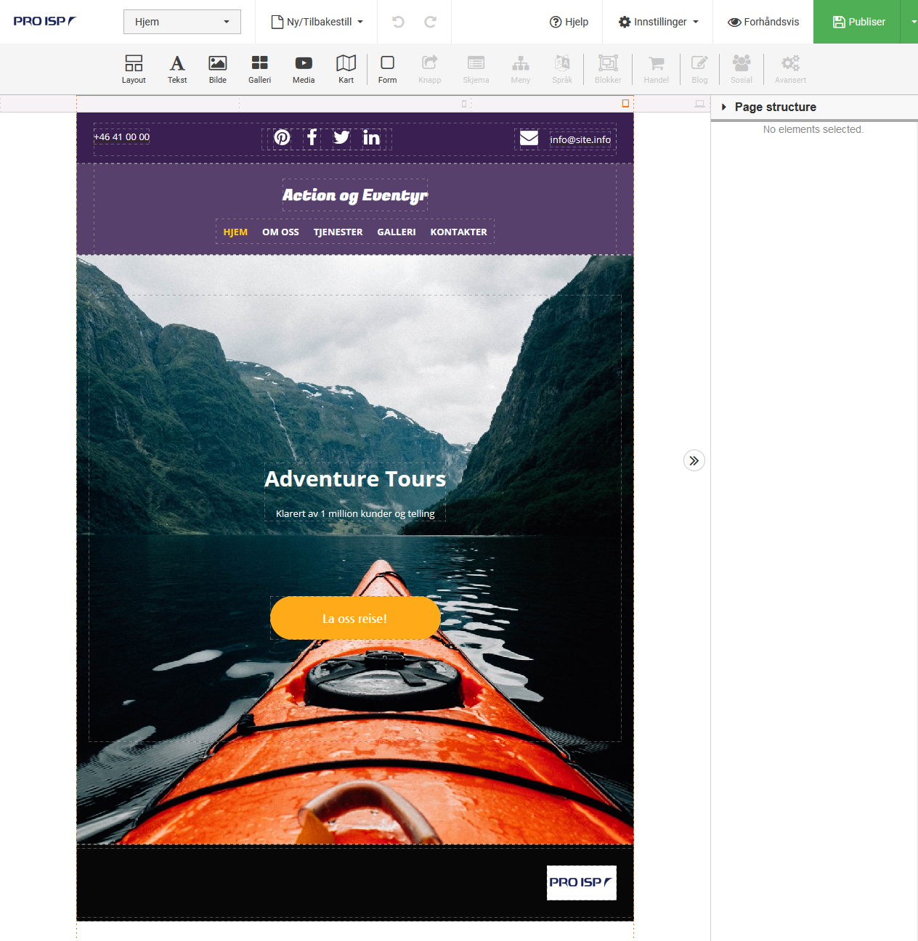Switch to mobile view icon on ruler
The height and width of the screenshot is (941, 918).
pyautogui.click(x=464, y=104)
